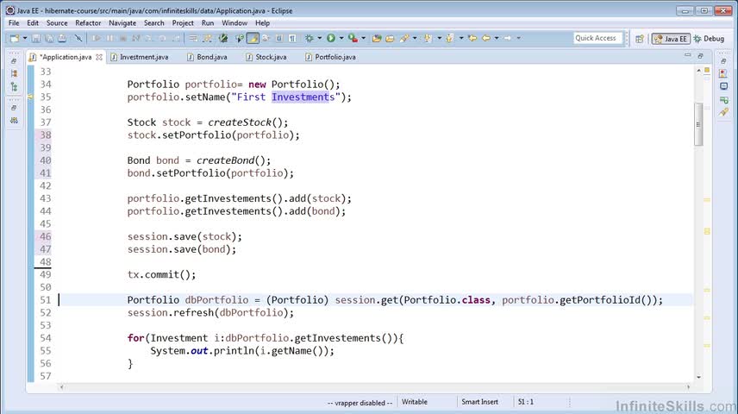Maximize the editor area
Image resolution: width=738 pixels, height=414 pixels.
click(x=700, y=55)
